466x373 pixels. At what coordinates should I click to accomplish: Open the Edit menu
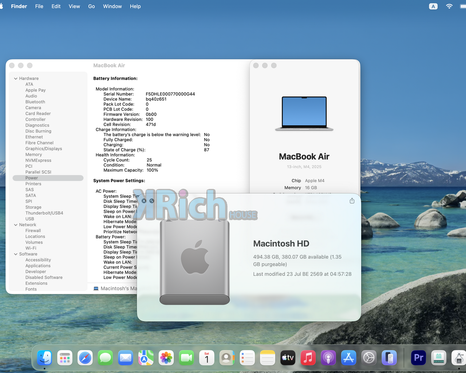pos(56,6)
